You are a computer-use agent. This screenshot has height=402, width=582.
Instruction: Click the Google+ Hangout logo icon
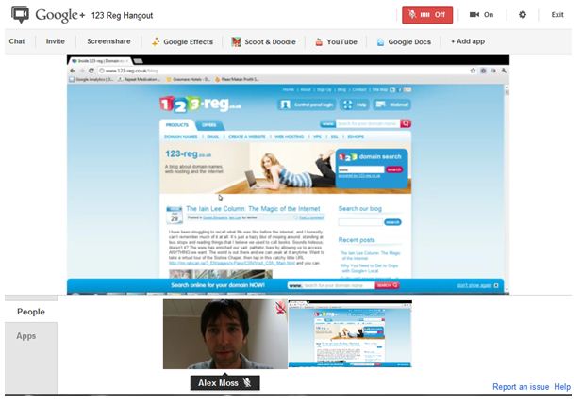tap(20, 14)
